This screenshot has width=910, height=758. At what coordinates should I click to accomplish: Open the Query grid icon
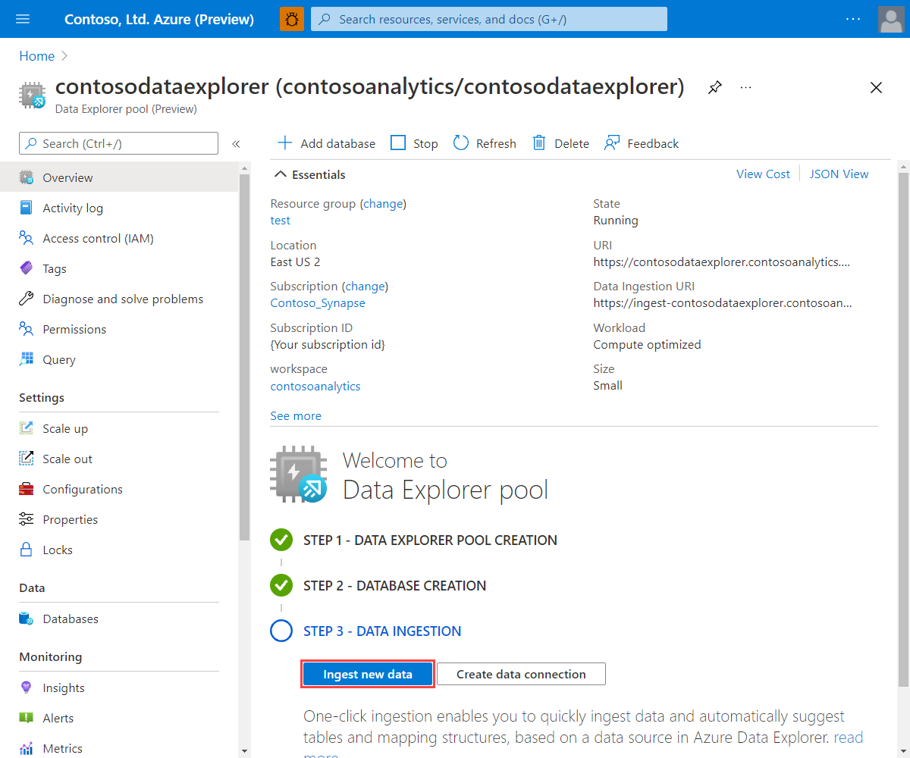27,359
